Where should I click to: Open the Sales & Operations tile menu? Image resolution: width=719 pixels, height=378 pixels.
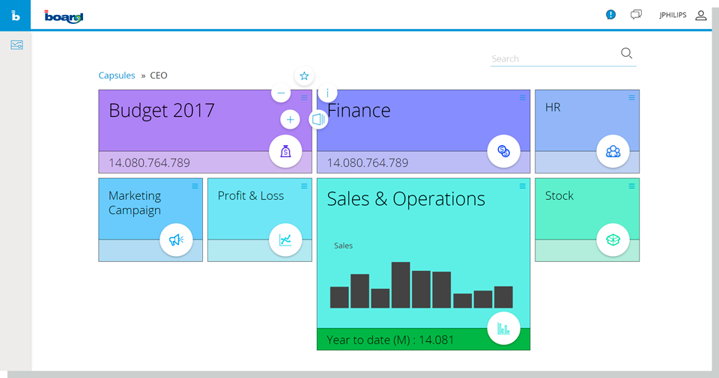tap(523, 186)
